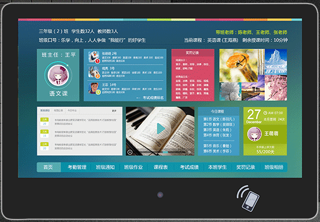320x222 pixels.
Task: Open the 考勤管理 navigation tab
Action: tap(77, 168)
